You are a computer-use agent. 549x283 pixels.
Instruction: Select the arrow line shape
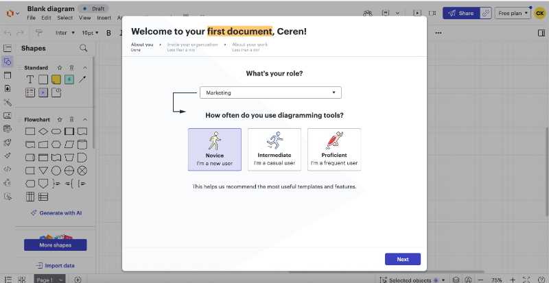coord(82,79)
